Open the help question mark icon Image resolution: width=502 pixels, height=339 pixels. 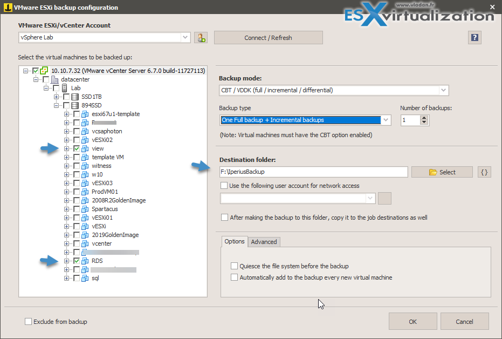(475, 37)
